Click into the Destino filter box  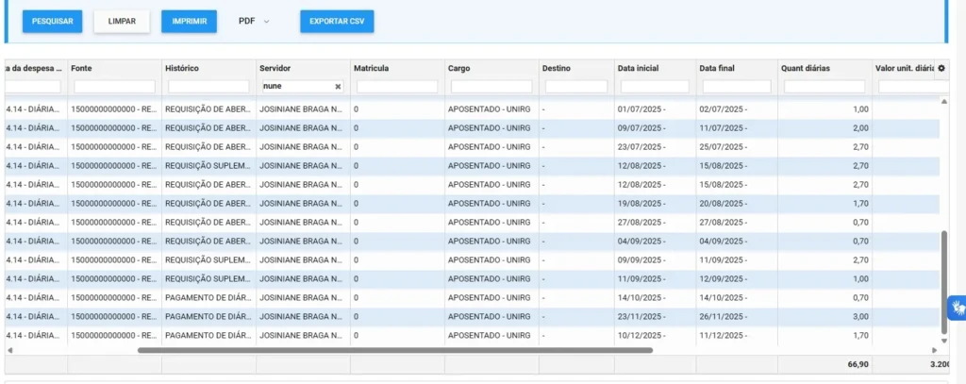(x=575, y=86)
